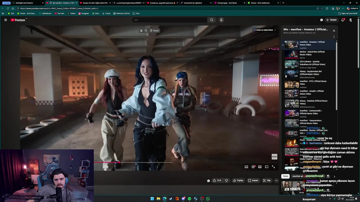Open Windows Start menu on taskbar

[152, 199]
